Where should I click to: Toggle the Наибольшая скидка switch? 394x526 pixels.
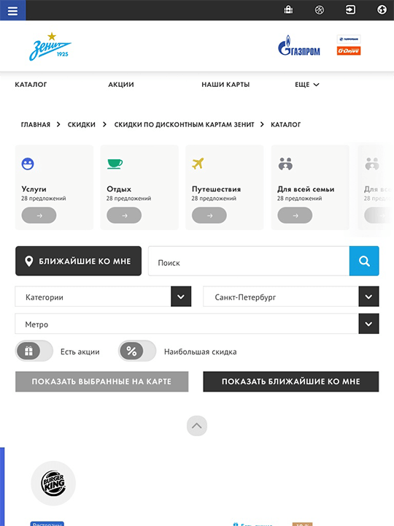point(137,351)
